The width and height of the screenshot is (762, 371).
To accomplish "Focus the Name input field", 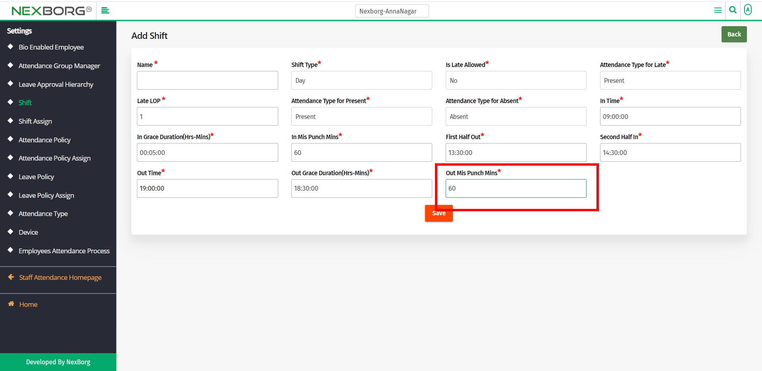I will click(x=208, y=80).
